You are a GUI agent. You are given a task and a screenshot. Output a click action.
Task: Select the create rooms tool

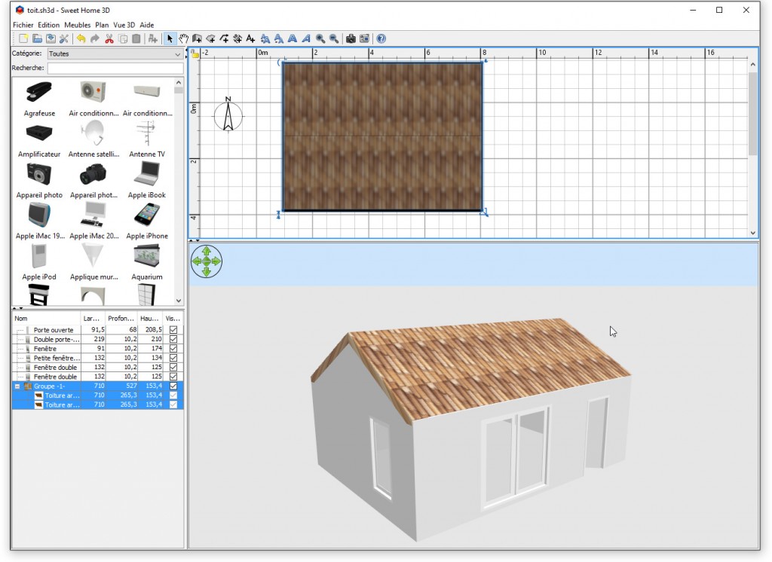(211, 38)
